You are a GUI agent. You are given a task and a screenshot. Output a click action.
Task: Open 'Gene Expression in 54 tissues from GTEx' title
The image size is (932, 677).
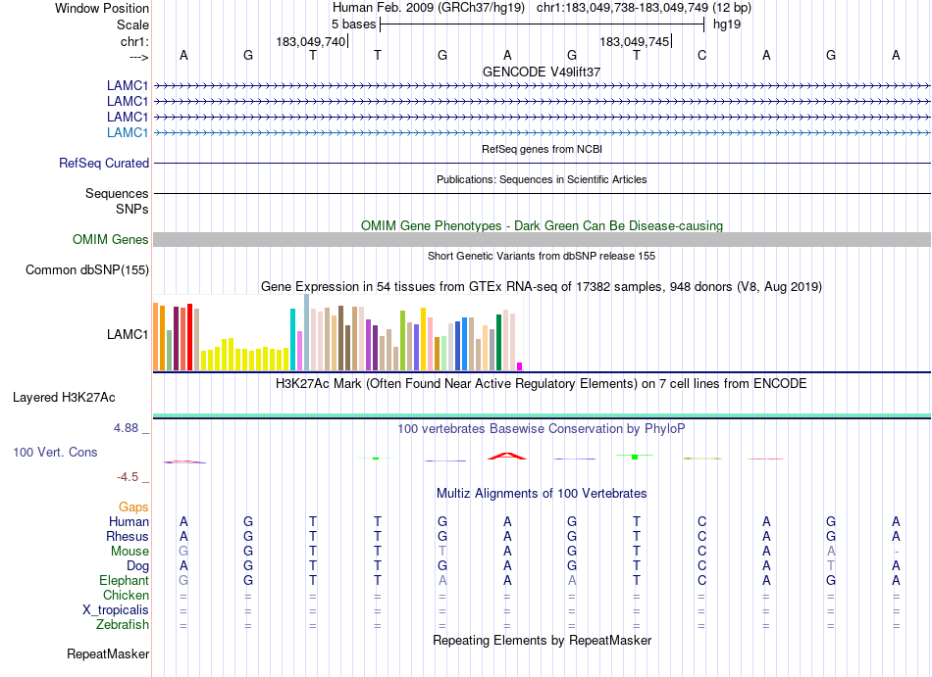(x=542, y=287)
